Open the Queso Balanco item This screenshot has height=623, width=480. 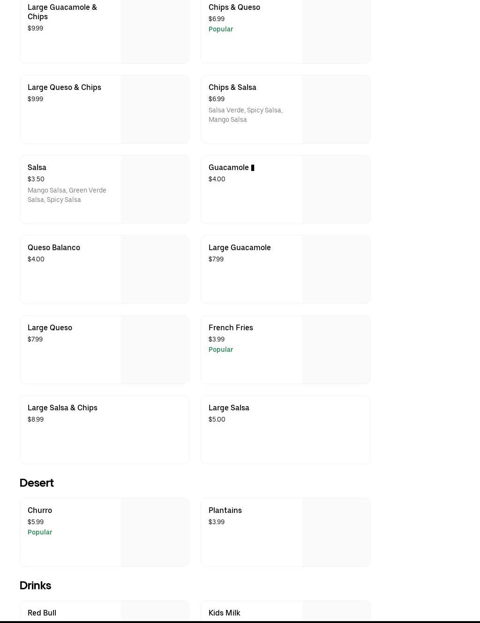pyautogui.click(x=105, y=269)
